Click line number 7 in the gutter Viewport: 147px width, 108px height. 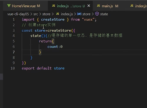(x=14, y=52)
